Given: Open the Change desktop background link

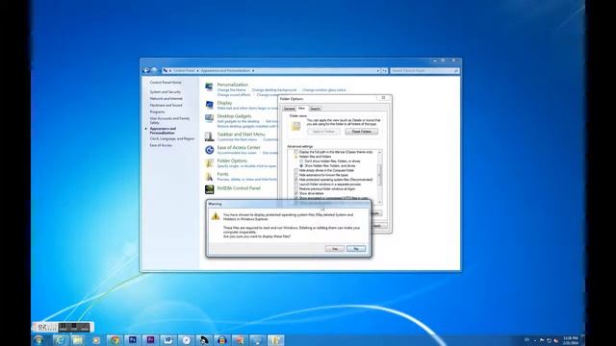Looking at the screenshot, I should tap(274, 90).
